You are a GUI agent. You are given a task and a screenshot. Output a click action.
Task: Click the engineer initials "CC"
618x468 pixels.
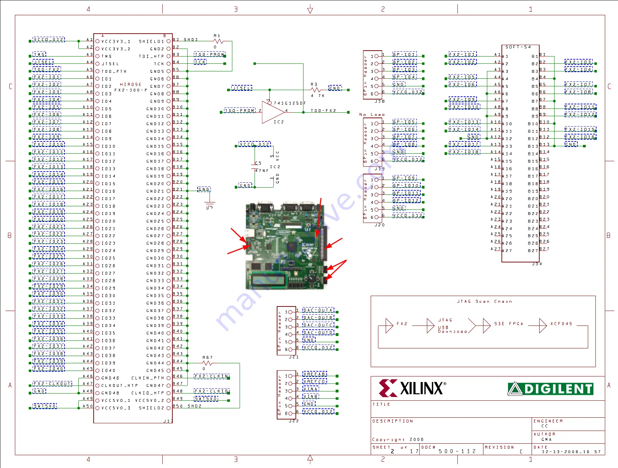click(544, 426)
